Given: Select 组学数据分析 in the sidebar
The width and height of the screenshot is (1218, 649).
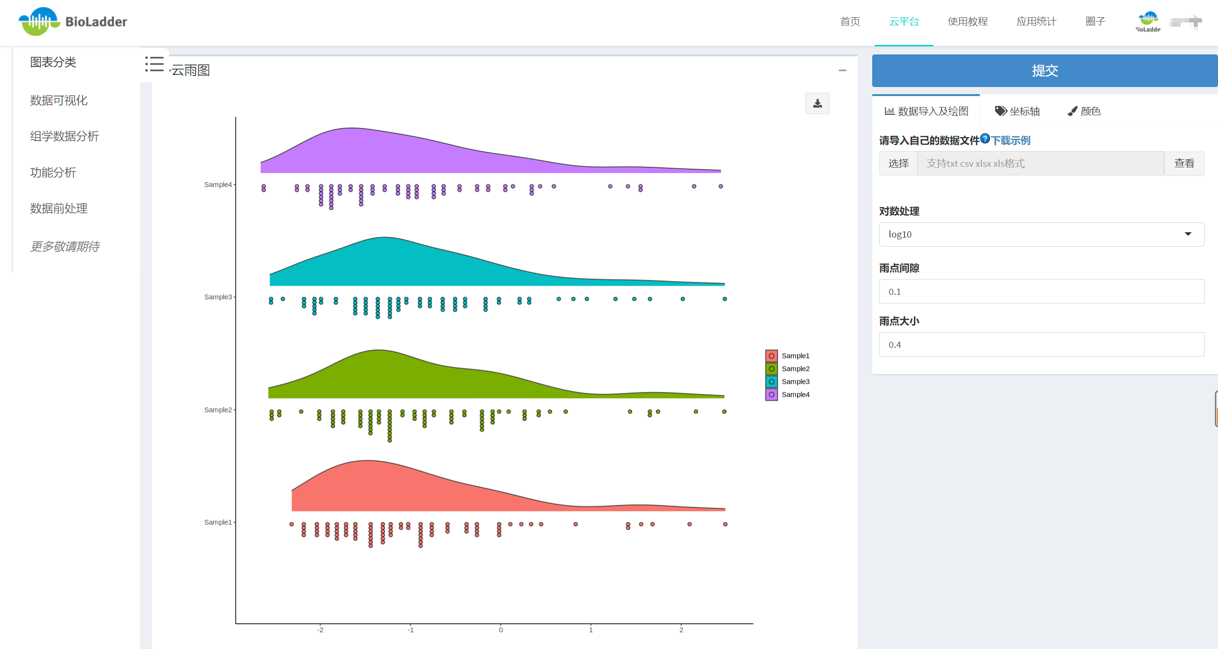Looking at the screenshot, I should tap(65, 137).
